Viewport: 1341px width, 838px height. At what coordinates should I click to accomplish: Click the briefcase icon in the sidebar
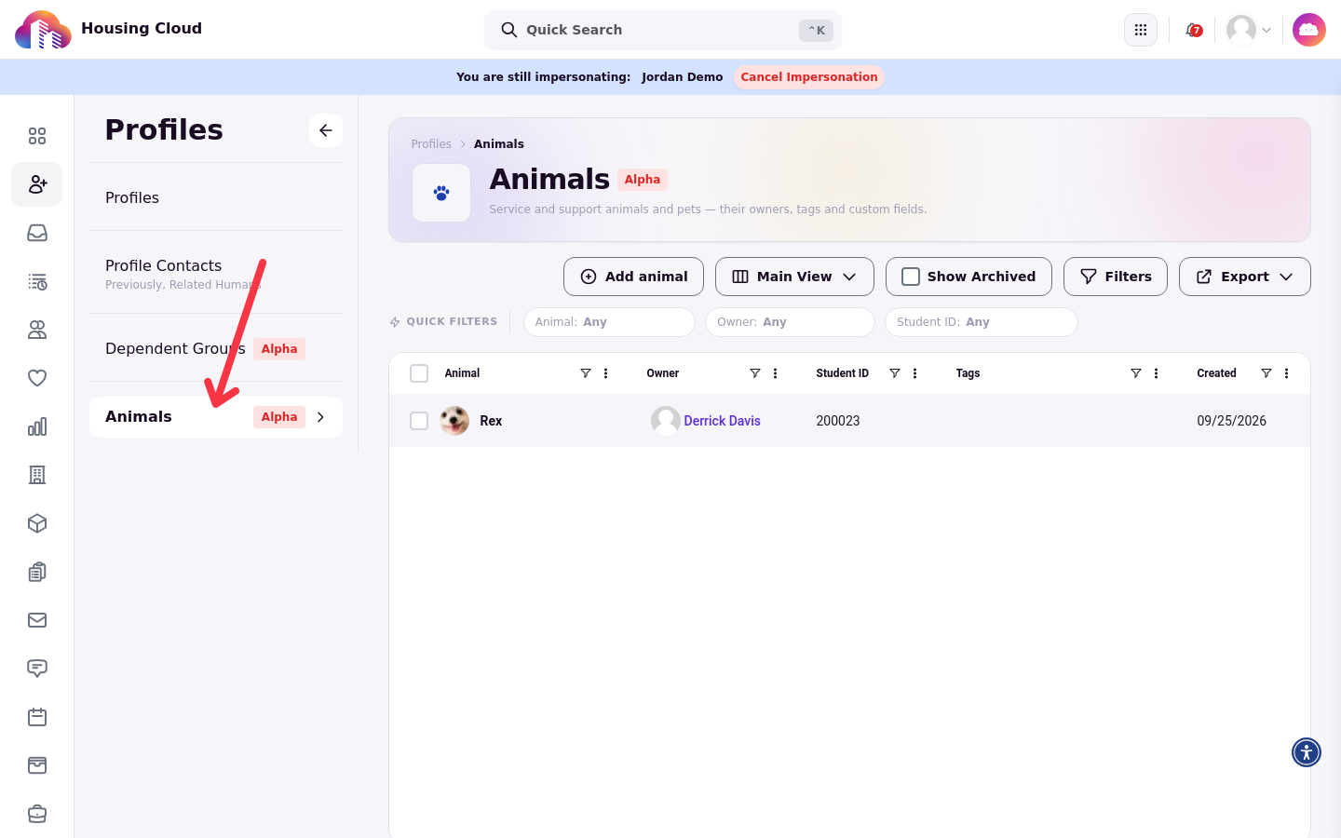point(37,814)
